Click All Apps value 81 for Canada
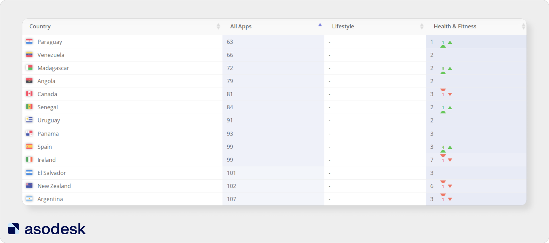549x243 pixels. 230,94
